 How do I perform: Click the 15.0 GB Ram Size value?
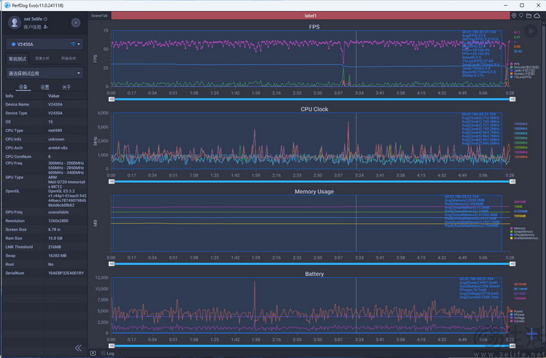[55, 238]
